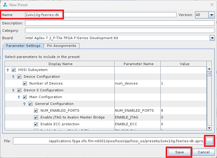Open the file browse ellipsis button

210,141
